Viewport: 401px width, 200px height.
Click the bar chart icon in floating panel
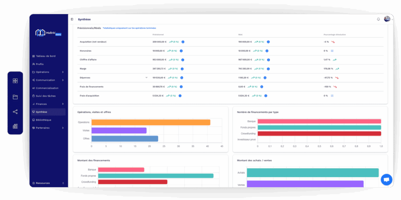tap(15, 126)
